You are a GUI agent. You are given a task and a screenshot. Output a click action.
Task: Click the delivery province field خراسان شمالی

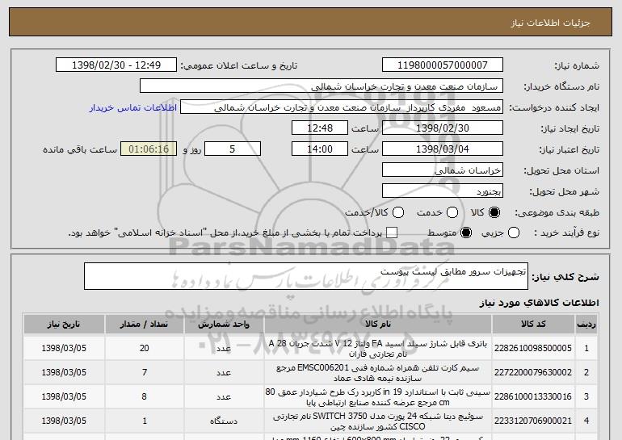pyautogui.click(x=443, y=170)
